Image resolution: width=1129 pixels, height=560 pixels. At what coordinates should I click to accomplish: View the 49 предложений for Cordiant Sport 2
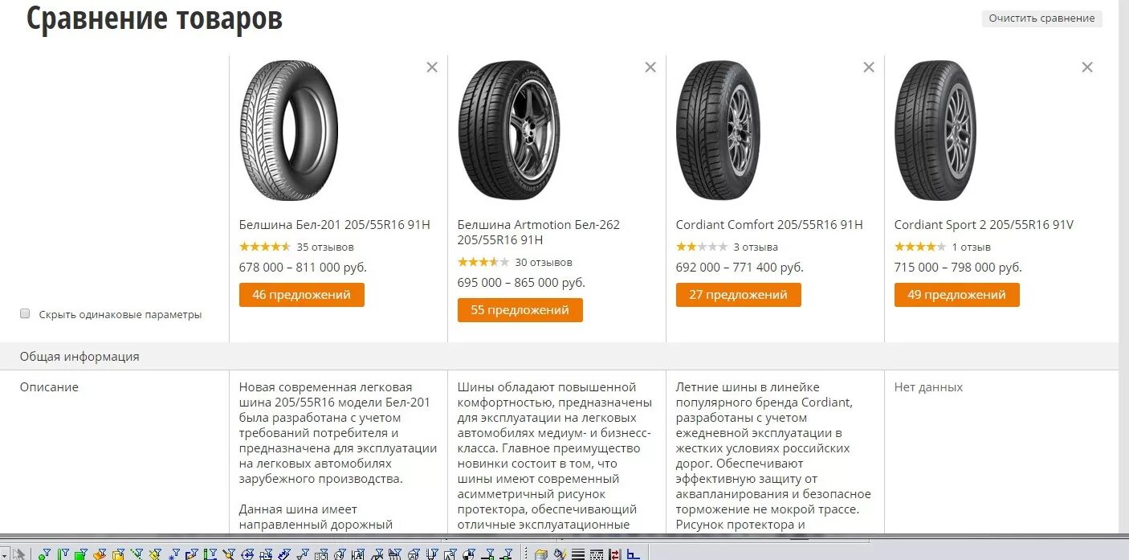point(957,295)
